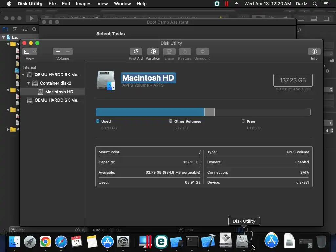
Task: Click the Free portion of storage bar
Action: pos(262,112)
